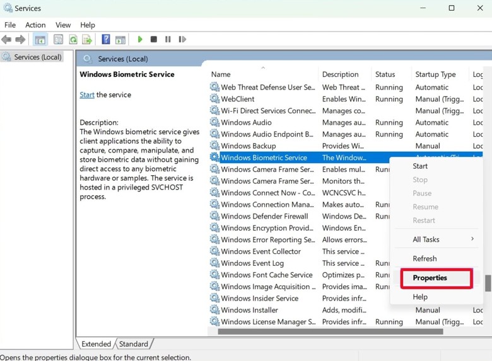Viewport: 492px width, 361px height.
Task: Click gear icon beside Windows Font Cache Service
Action: [x=214, y=274]
